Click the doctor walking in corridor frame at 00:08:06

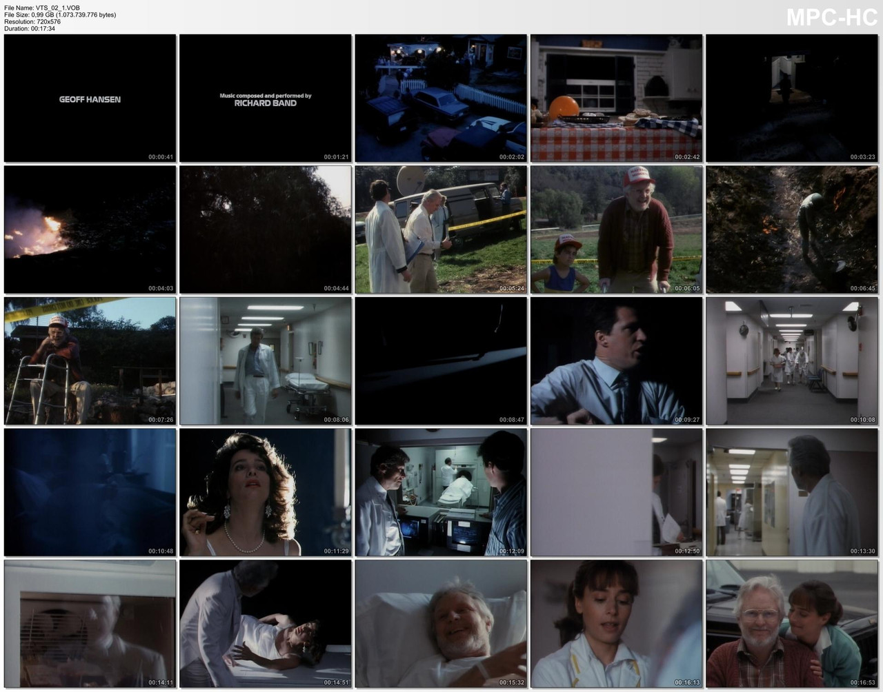point(266,361)
